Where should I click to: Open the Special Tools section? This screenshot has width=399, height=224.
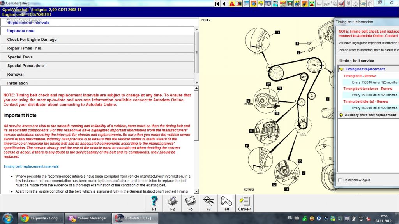click(97, 57)
